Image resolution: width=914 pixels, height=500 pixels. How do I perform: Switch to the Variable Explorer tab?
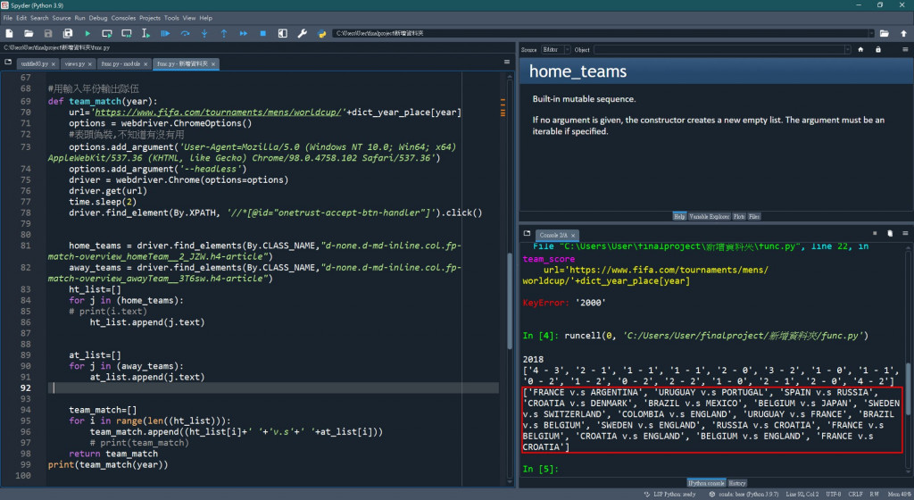click(x=710, y=216)
